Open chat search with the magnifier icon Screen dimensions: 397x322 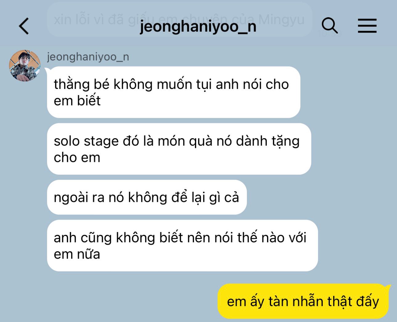tap(330, 25)
